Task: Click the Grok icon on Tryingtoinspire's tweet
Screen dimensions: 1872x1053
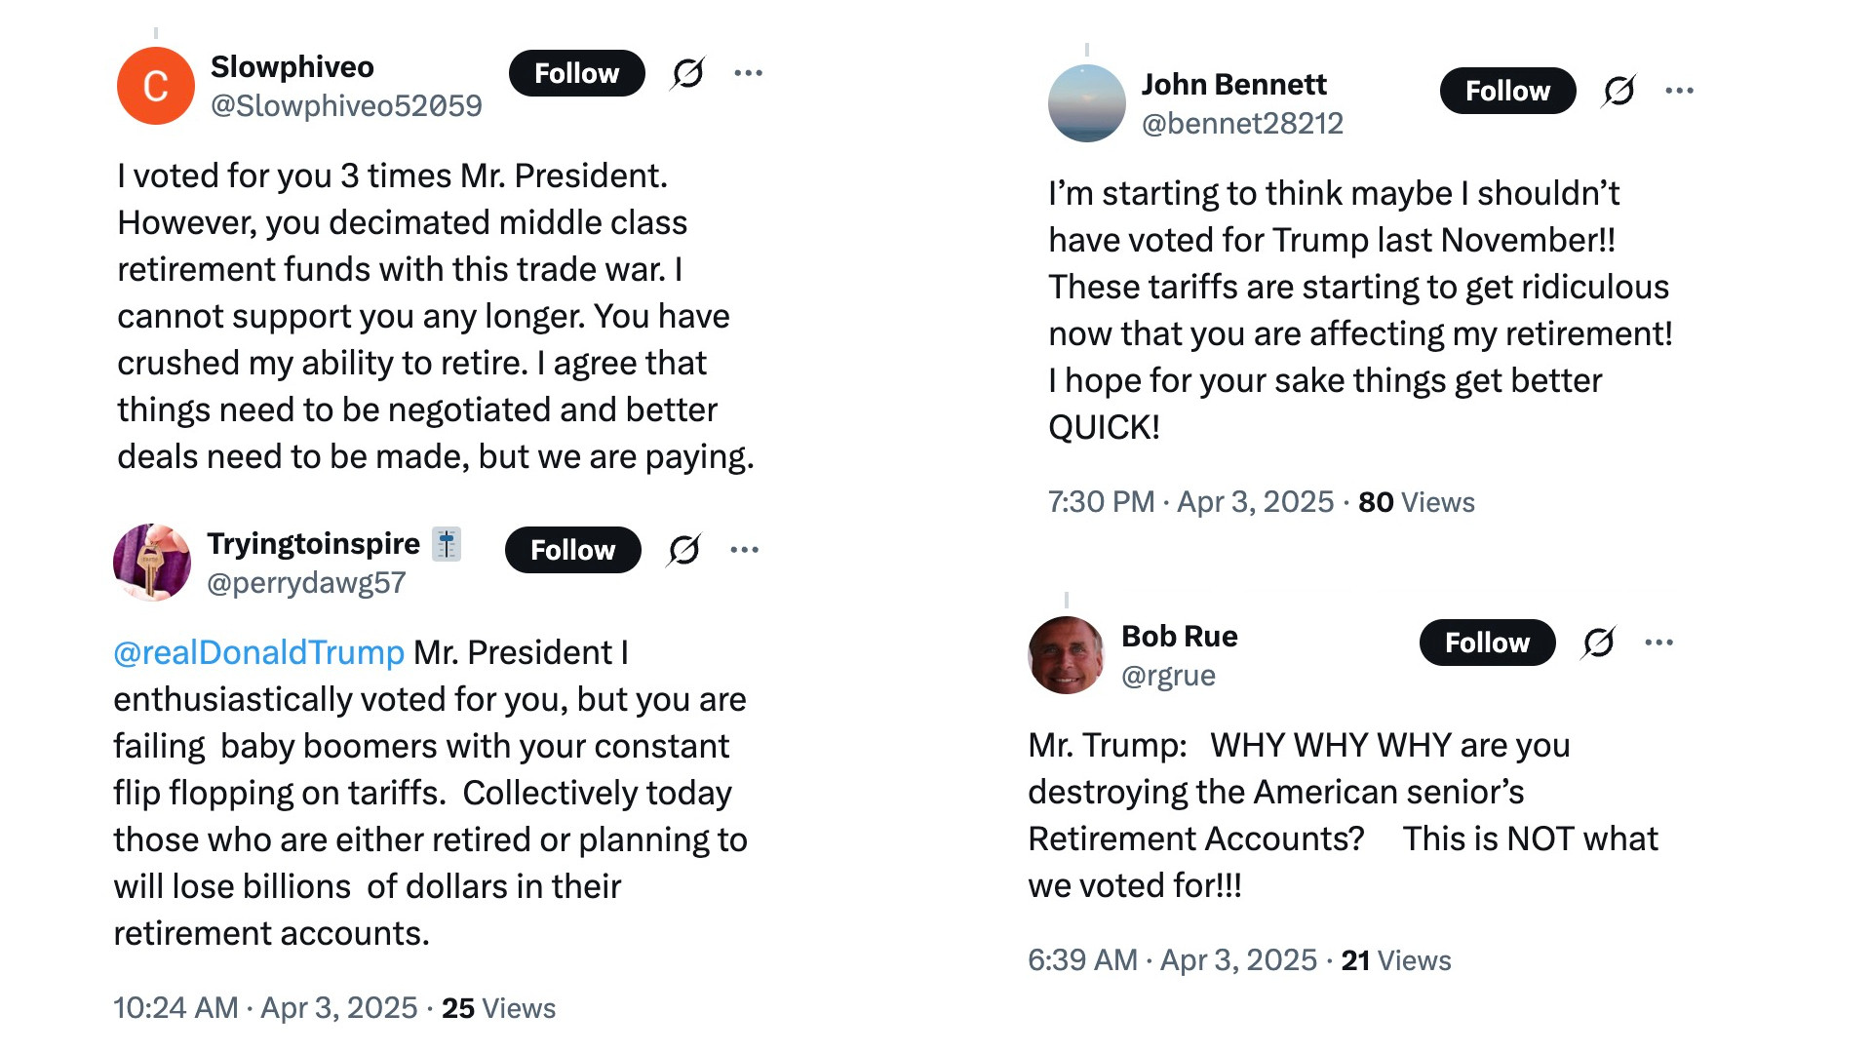Action: (x=684, y=550)
